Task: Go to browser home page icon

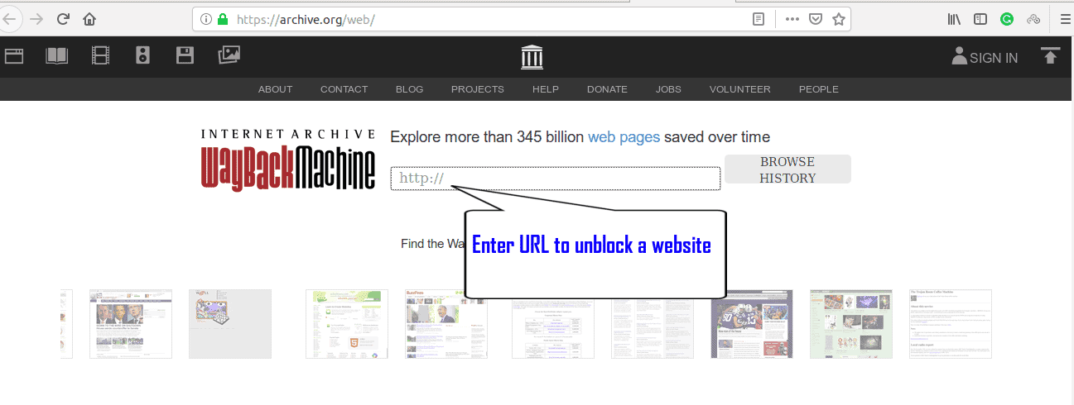Action: (x=89, y=19)
